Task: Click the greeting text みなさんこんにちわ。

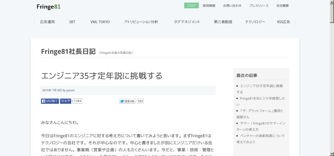Action: tap(60, 122)
